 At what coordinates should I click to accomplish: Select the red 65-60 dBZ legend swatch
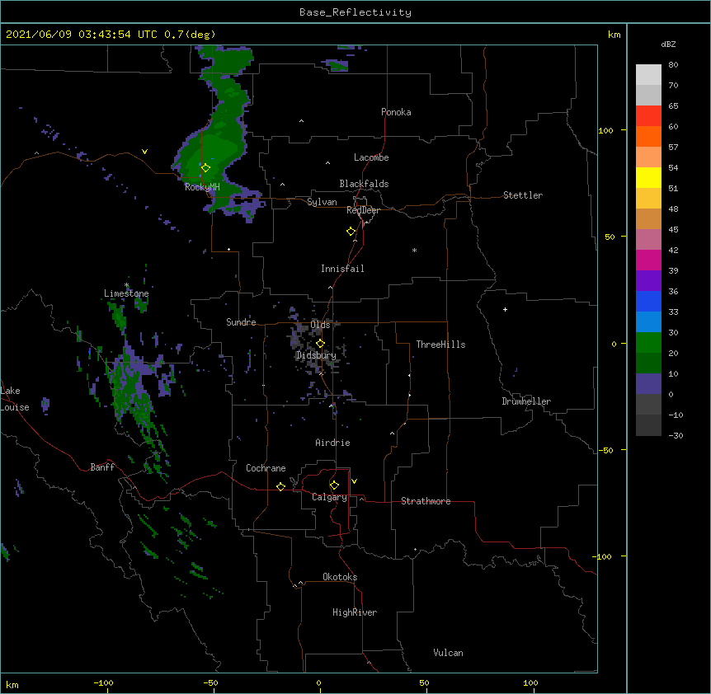coord(648,116)
